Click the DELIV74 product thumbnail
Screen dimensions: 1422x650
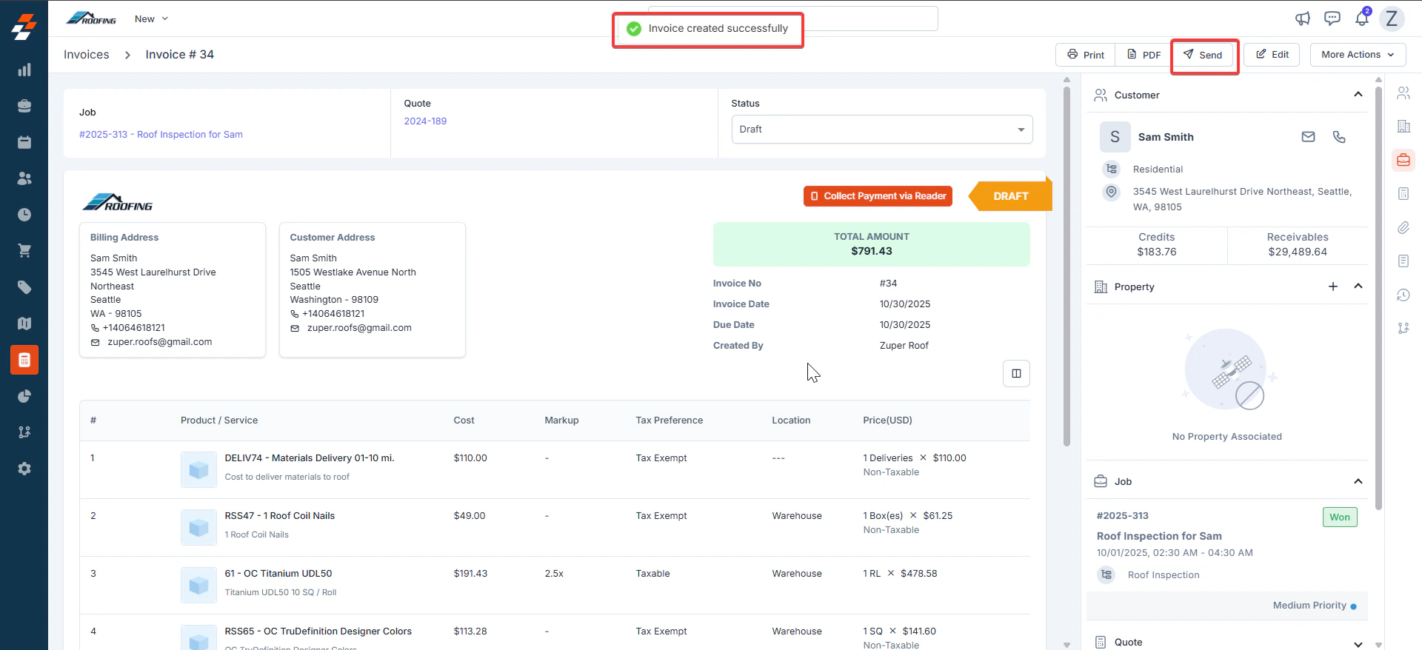pos(198,470)
